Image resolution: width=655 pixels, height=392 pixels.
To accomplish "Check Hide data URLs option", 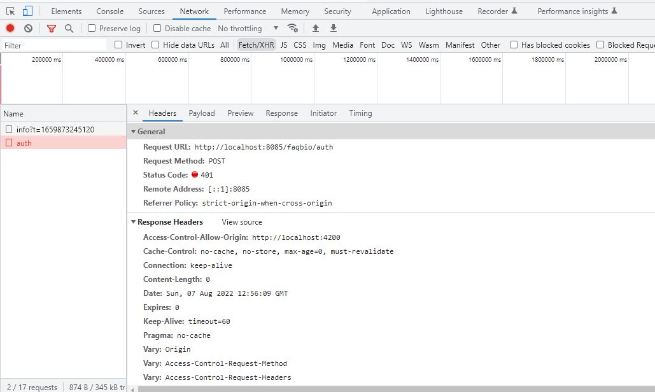I will [155, 45].
